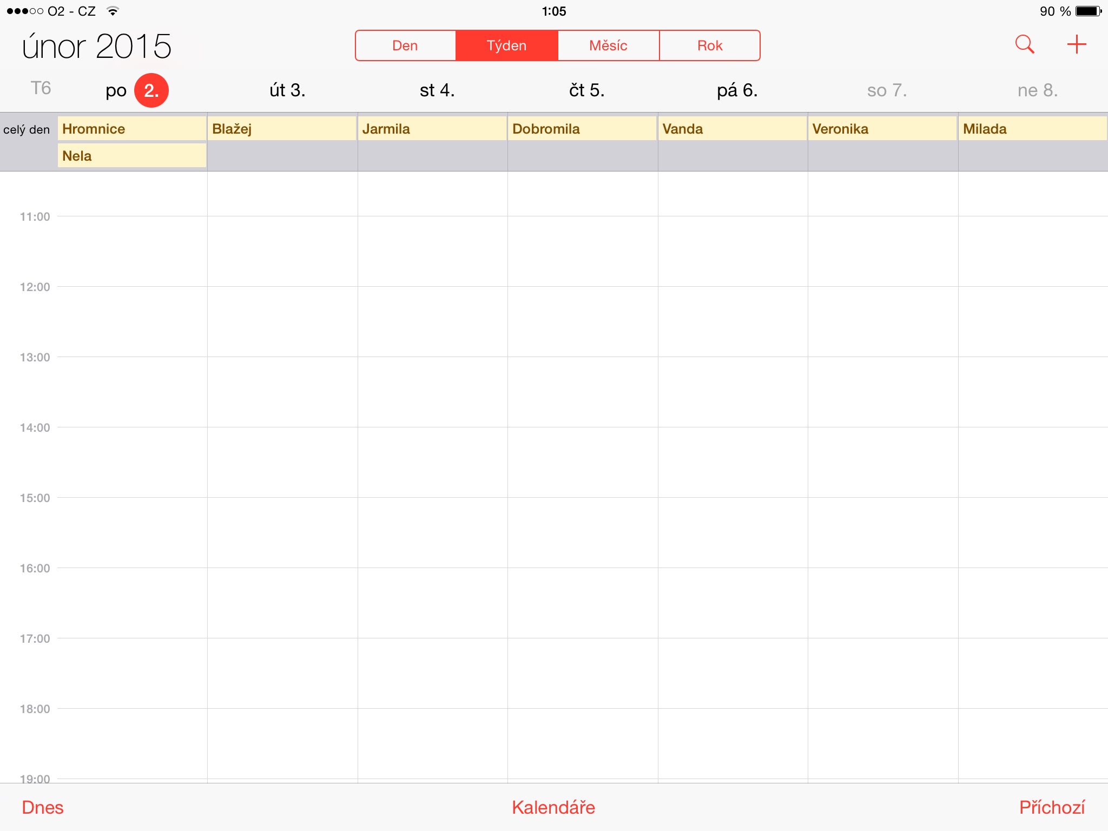Screen dimensions: 1108x831
Task: Switch to Měsíc view
Action: point(609,45)
